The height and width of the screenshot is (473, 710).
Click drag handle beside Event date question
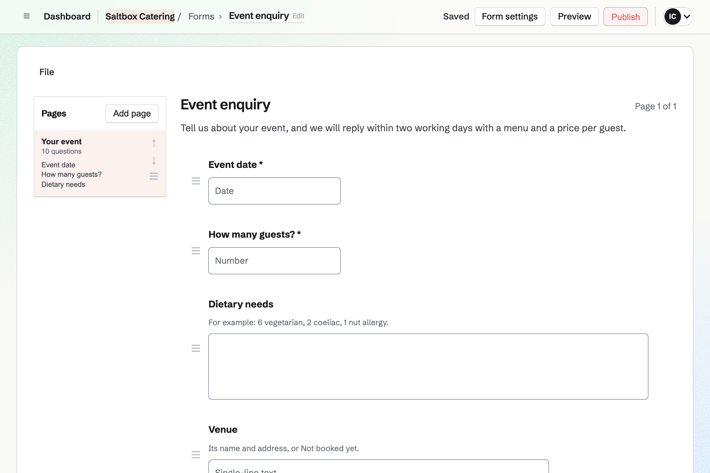[x=196, y=181]
